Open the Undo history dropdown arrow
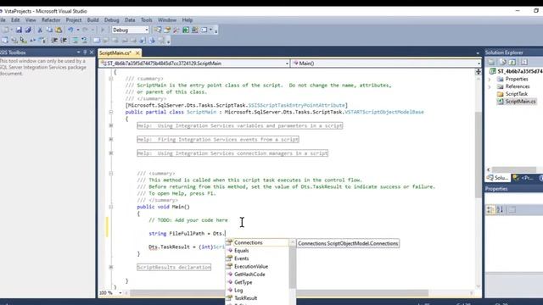The width and height of the screenshot is (543, 305). pyautogui.click(x=77, y=30)
